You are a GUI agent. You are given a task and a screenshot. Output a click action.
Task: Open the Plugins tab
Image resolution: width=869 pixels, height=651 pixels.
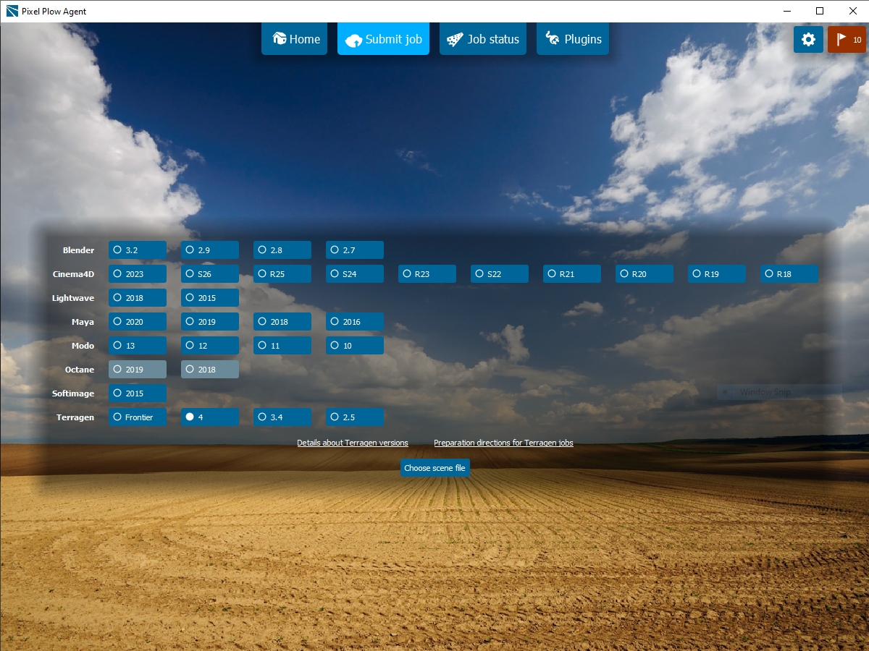pyautogui.click(x=573, y=39)
